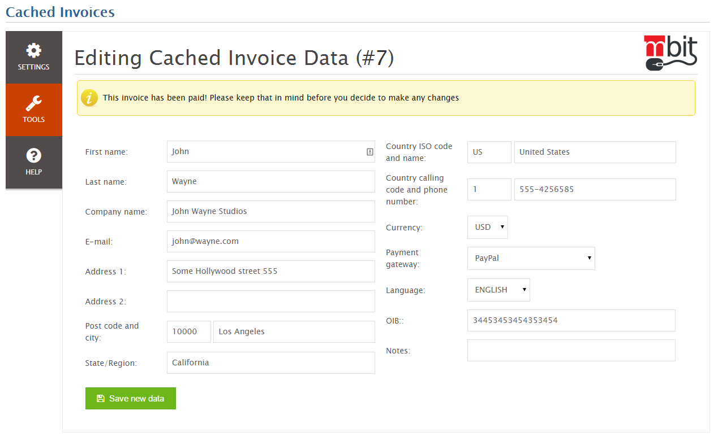
Task: Select the State/Region field showing California
Action: pos(270,363)
